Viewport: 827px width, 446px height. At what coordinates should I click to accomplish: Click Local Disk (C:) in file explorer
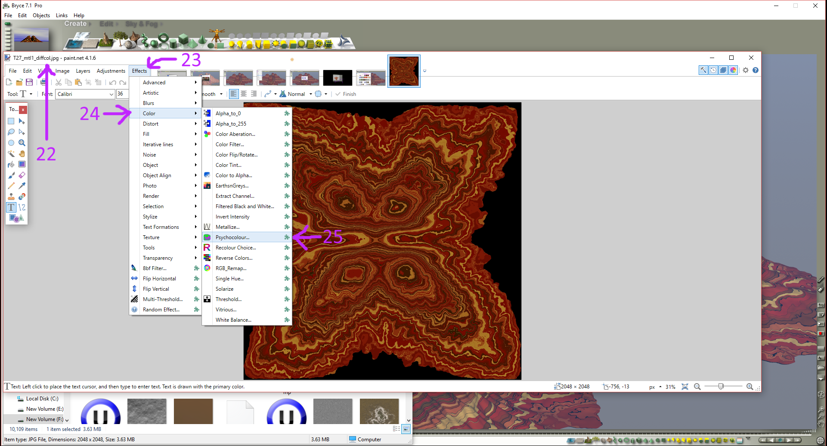[x=42, y=399]
